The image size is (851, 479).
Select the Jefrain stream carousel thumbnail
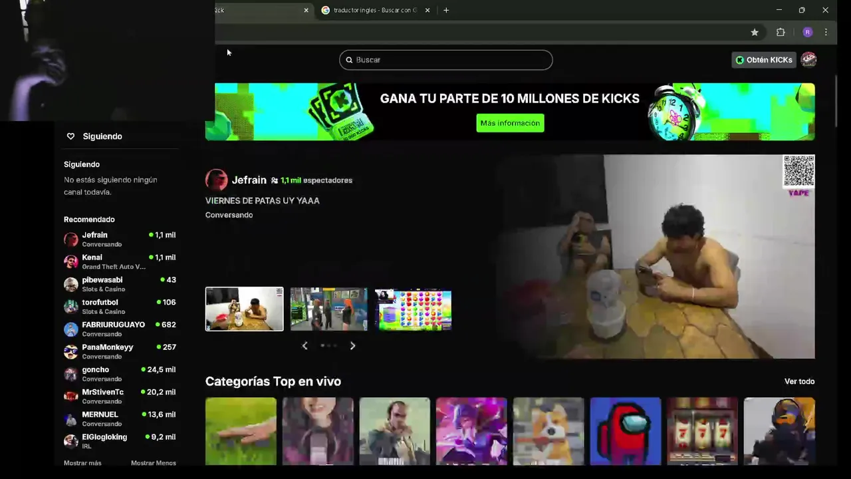[244, 309]
